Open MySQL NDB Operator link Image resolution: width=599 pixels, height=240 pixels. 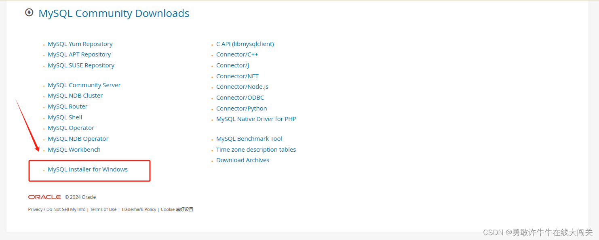pos(78,139)
